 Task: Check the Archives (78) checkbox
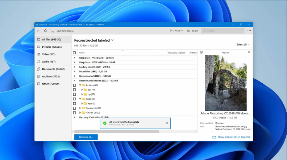(x=74, y=85)
